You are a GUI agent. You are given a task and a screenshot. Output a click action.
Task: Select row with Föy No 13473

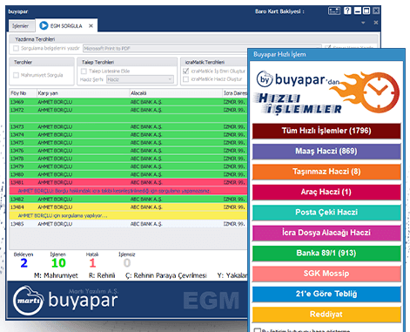click(x=128, y=127)
